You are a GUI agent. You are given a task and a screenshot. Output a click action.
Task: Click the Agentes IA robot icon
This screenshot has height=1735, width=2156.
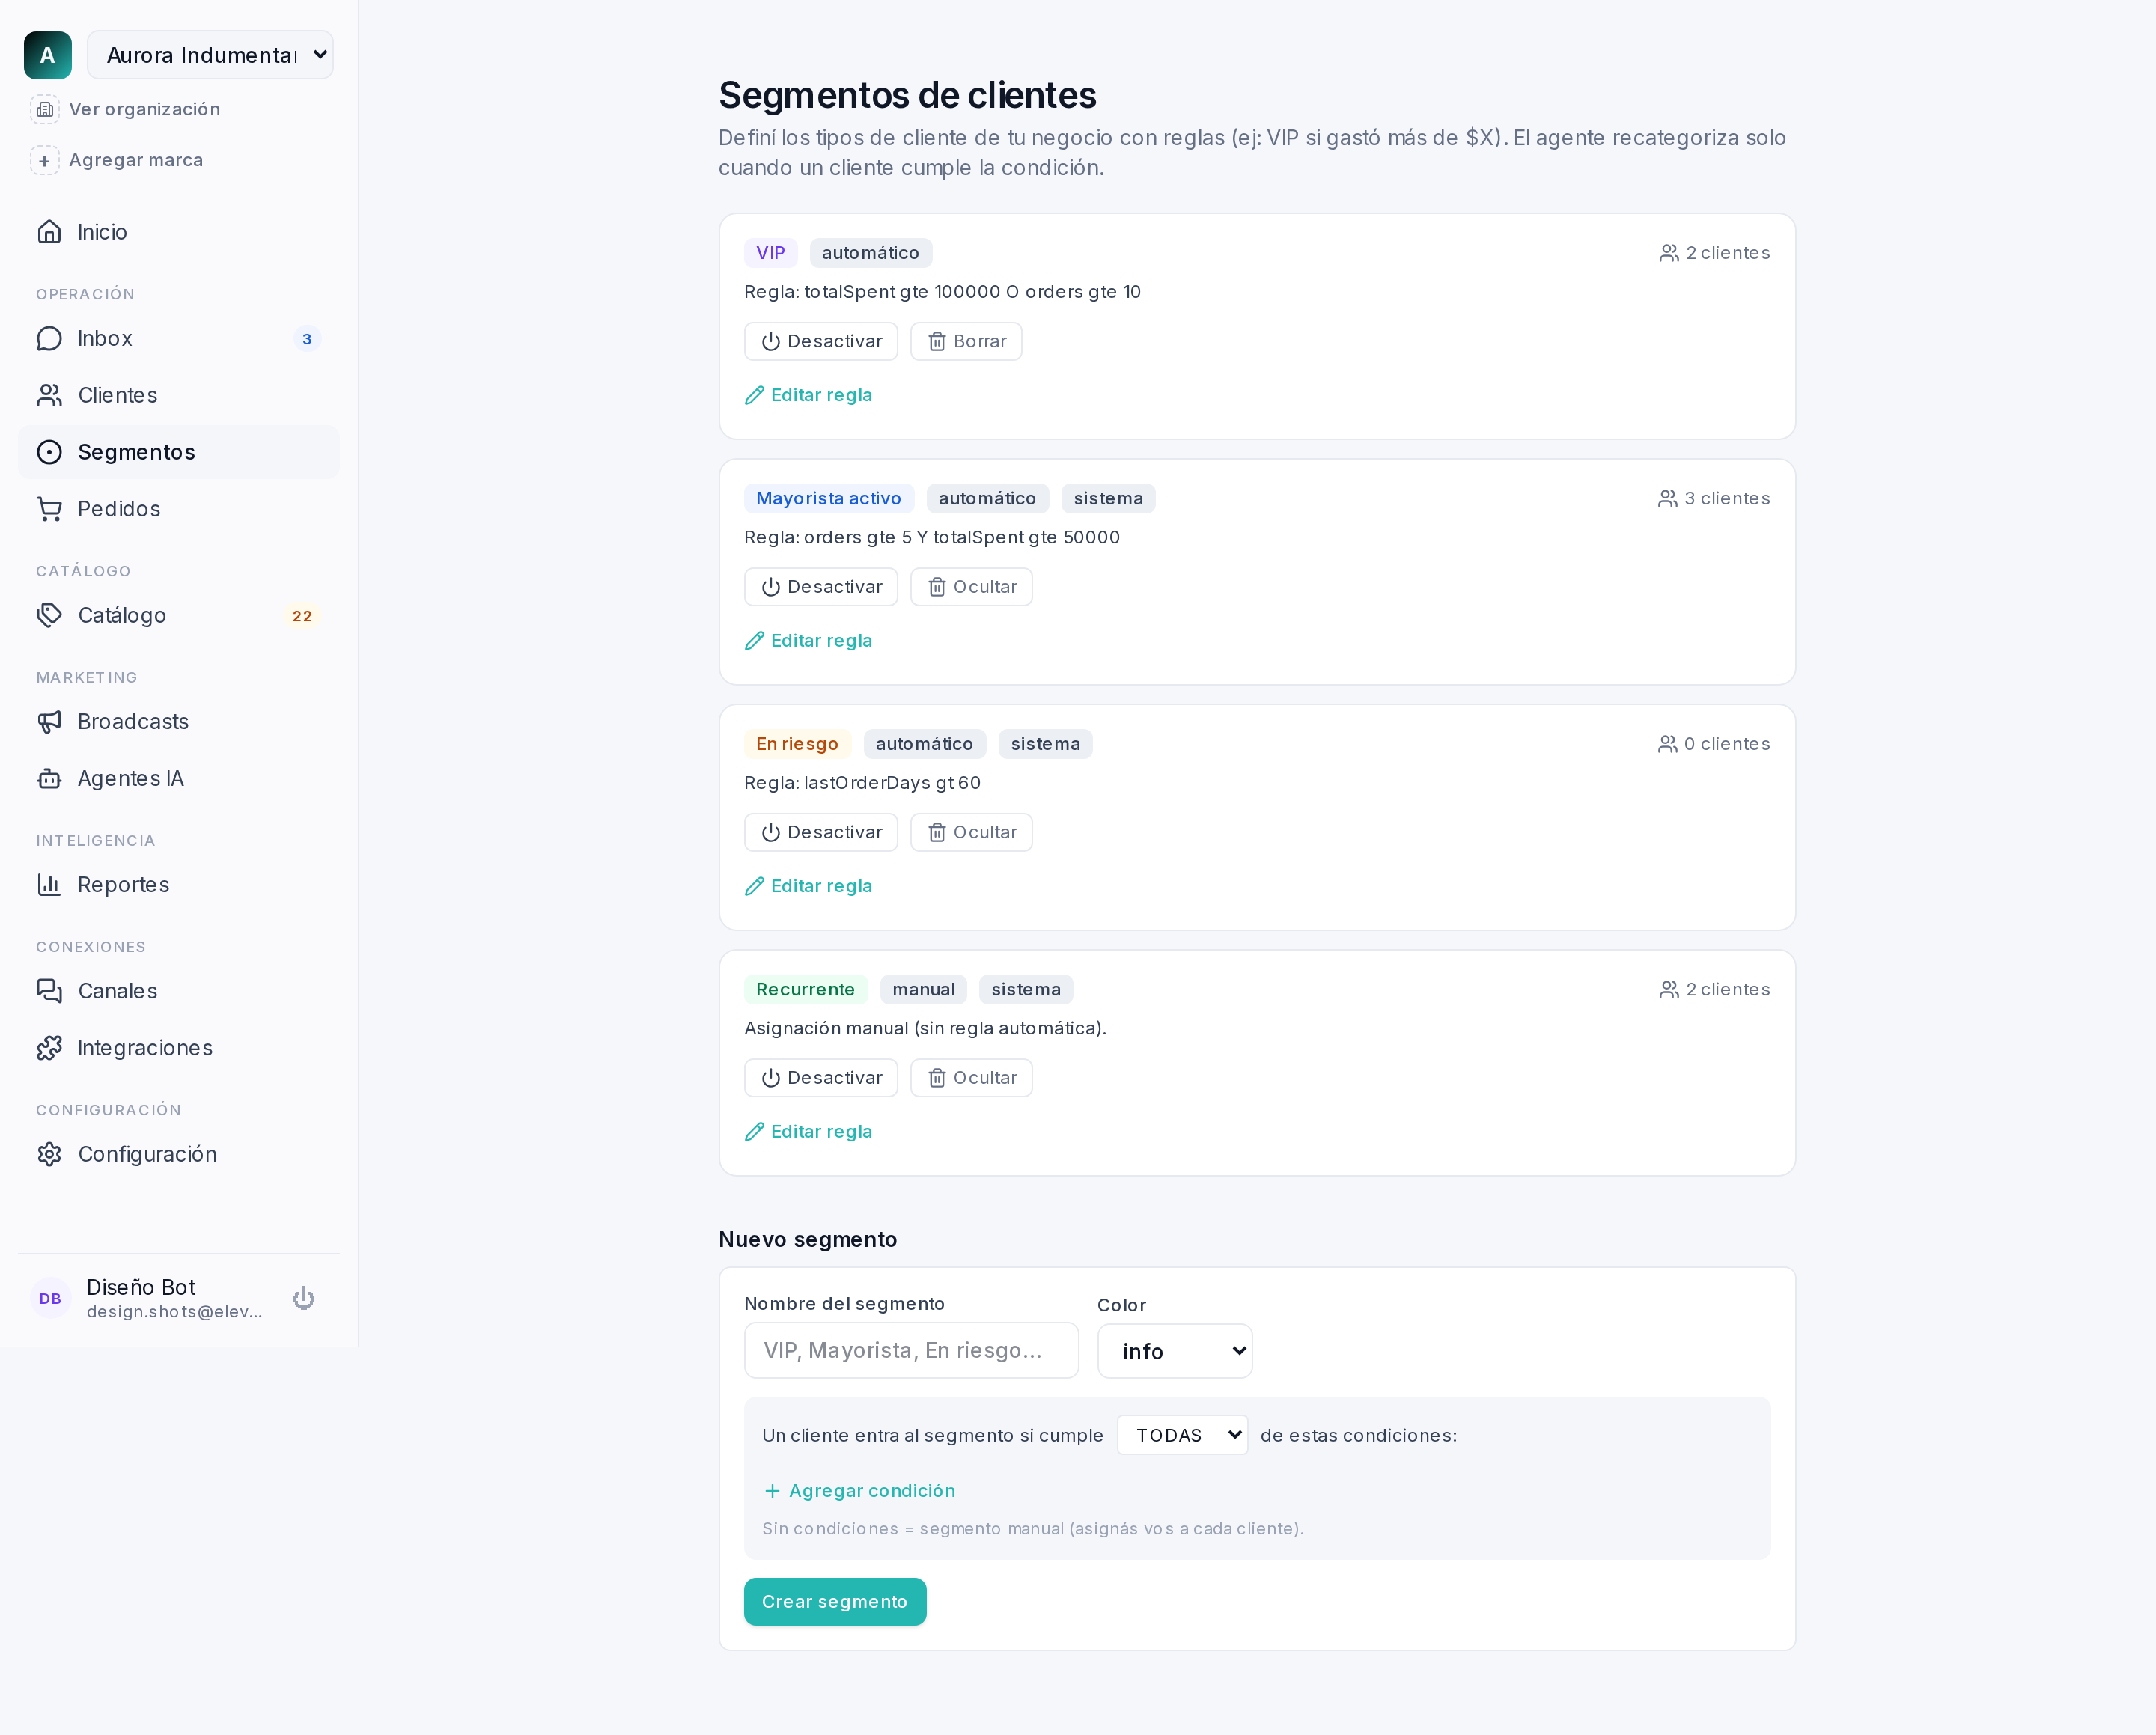coord(49,779)
